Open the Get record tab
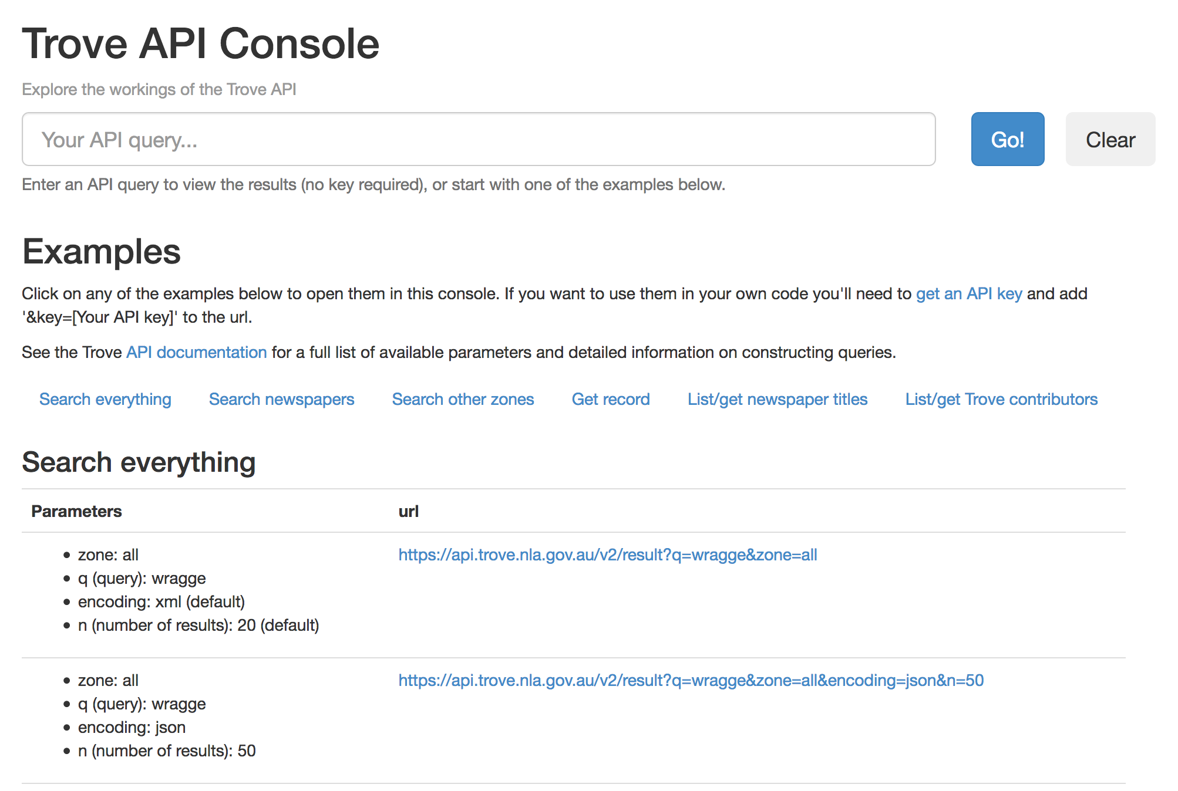The height and width of the screenshot is (791, 1178). click(x=610, y=399)
